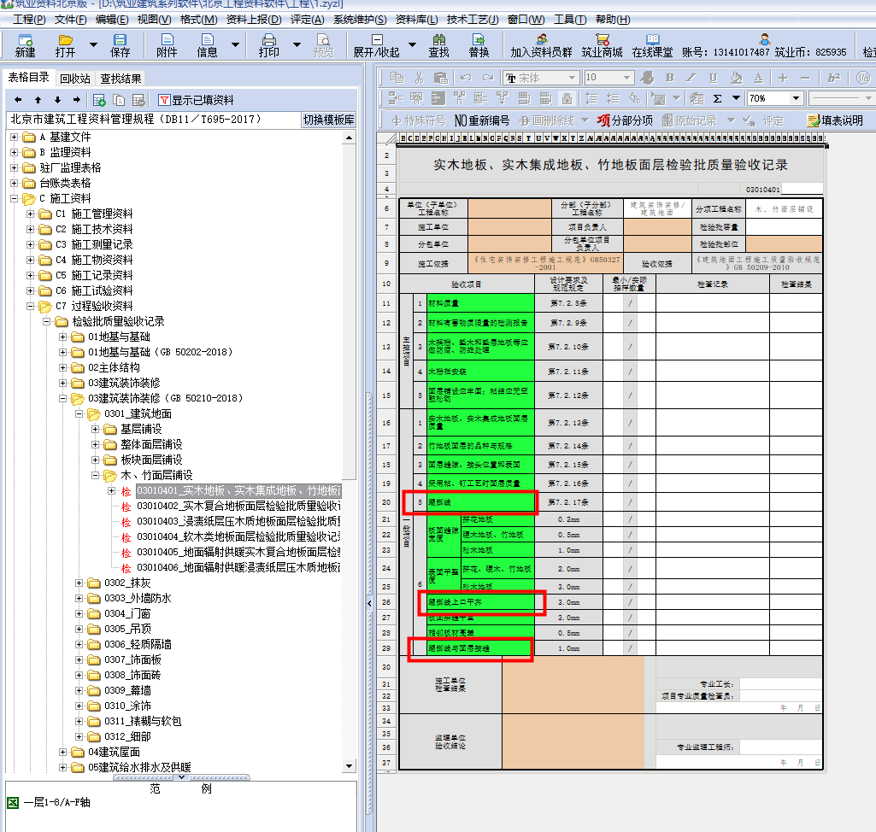The image size is (876, 832).
Task: Open the 资料上报(D) menu
Action: point(254,20)
